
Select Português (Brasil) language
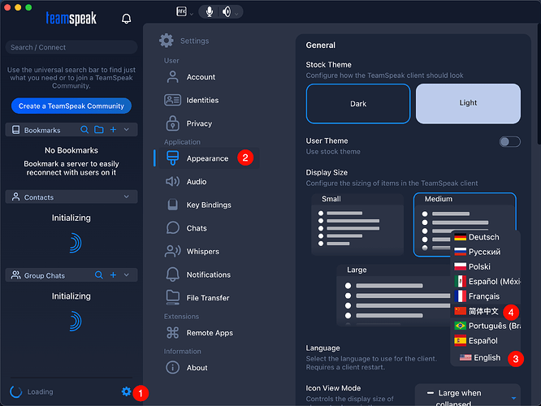(486, 326)
